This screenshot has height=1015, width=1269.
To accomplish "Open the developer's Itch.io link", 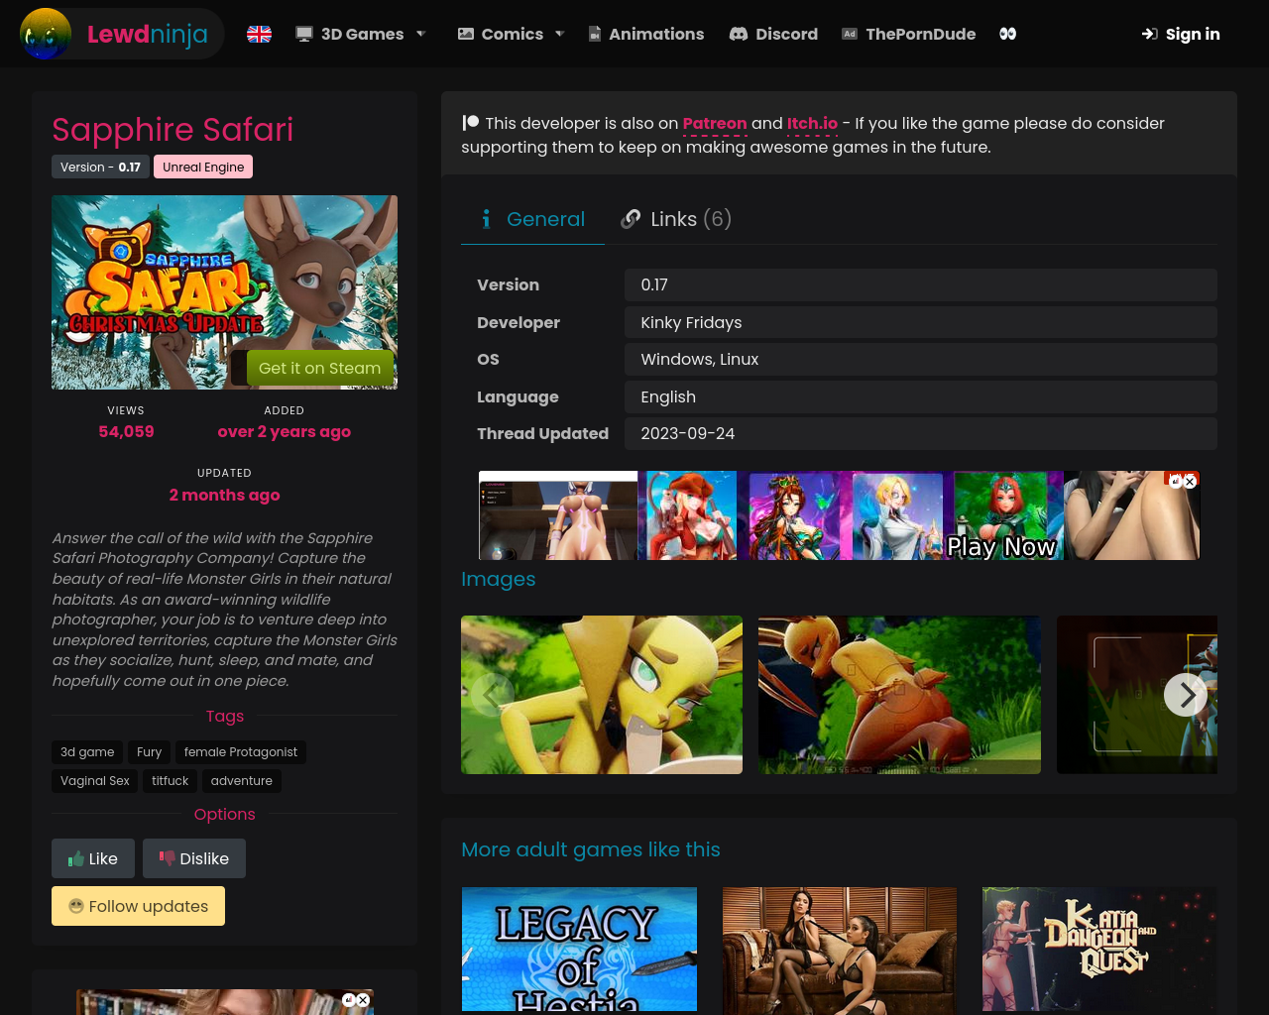I will pyautogui.click(x=812, y=124).
